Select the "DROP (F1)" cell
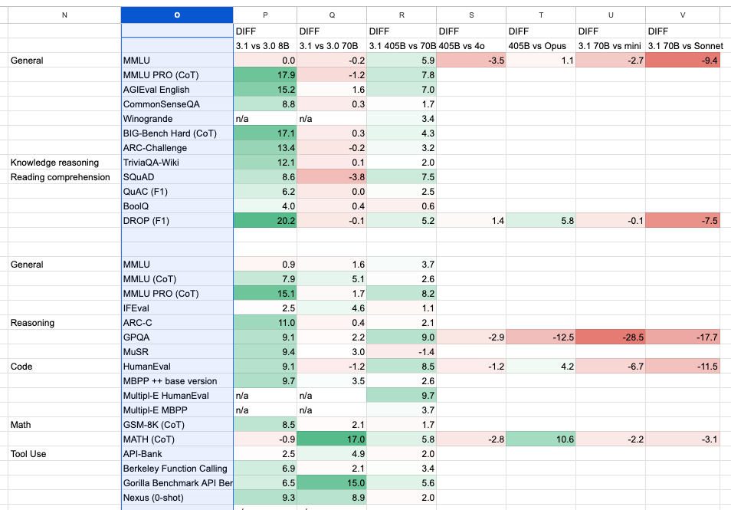Screen dimensions: 731x510 point(177,221)
